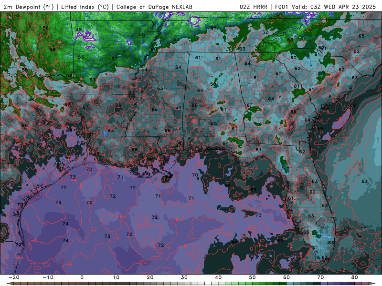Click the '49' dewpoint value on the map

tap(79, 30)
